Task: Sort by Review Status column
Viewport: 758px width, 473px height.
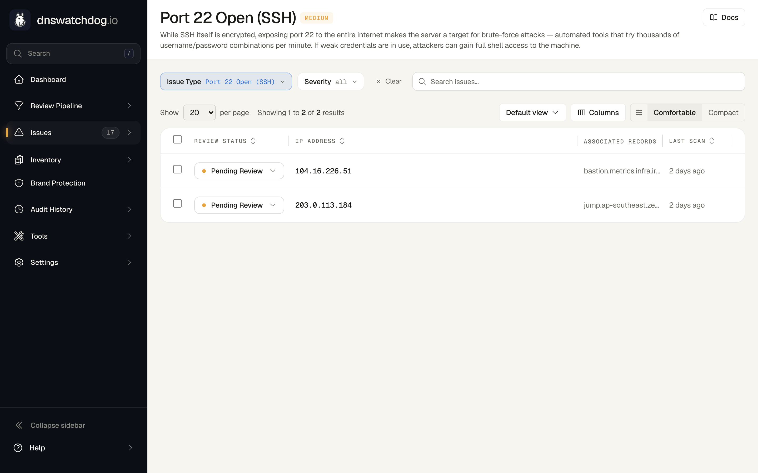Action: point(225,141)
